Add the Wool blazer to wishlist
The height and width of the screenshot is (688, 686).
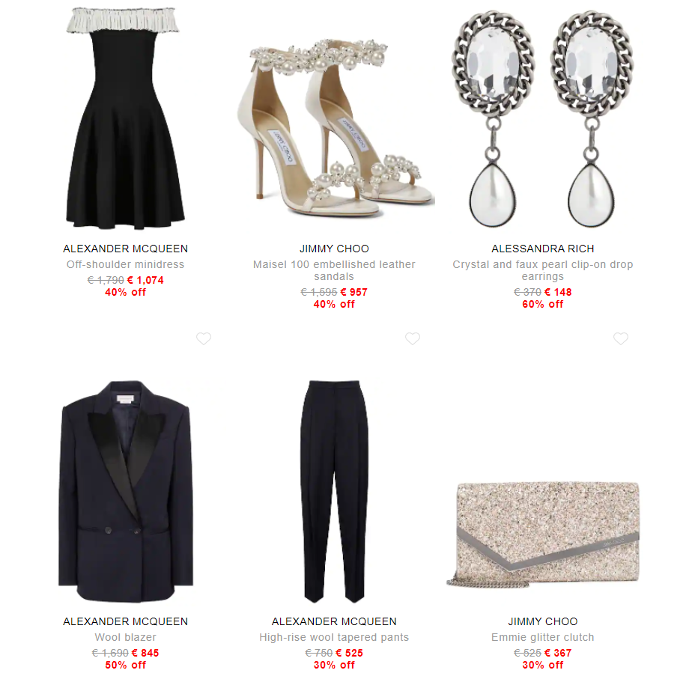coord(204,338)
